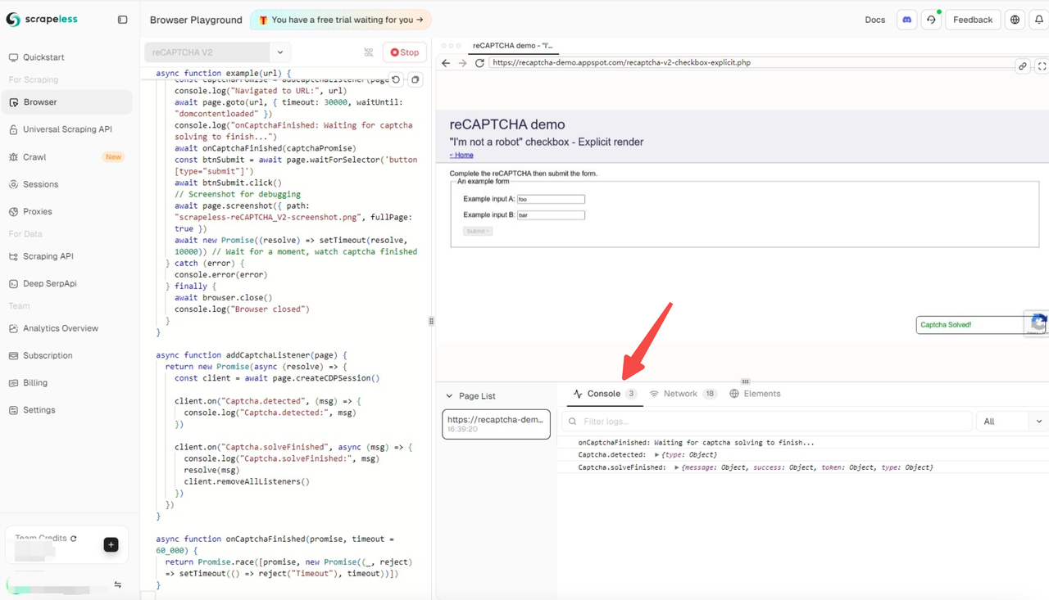Switch to the Elements tab
The height and width of the screenshot is (600, 1049).
pos(755,394)
